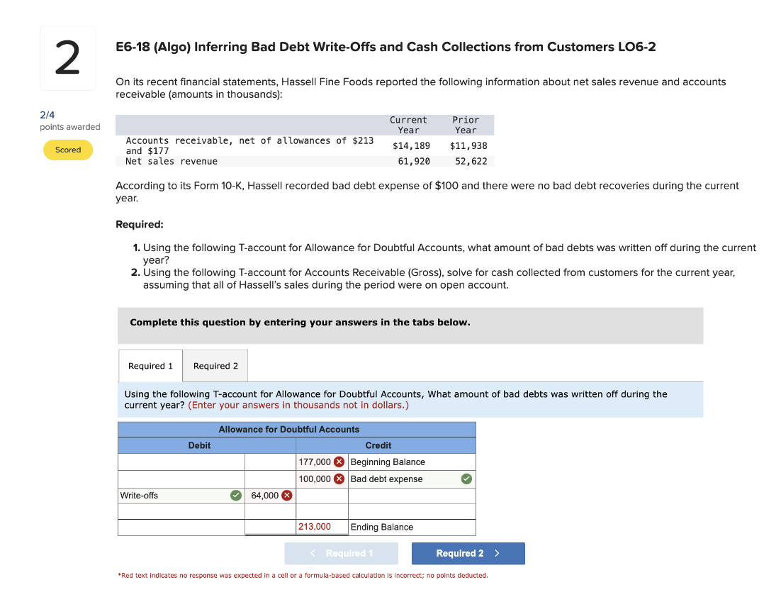Viewport: 781px width, 597px height.
Task: Switch to the Required 2 tab
Action: [x=215, y=365]
